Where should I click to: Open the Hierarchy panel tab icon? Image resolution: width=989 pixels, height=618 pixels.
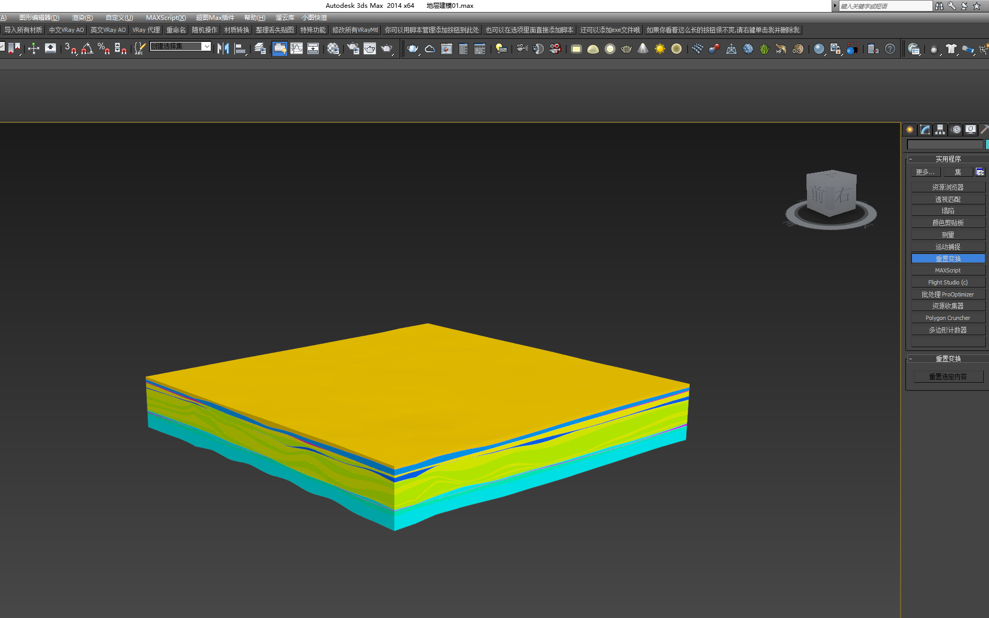[940, 130]
